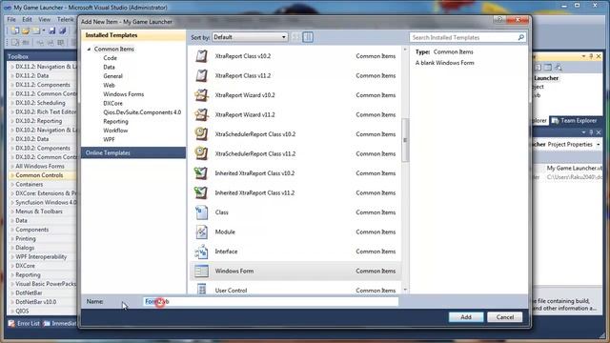Click the User Control template icon
The height and width of the screenshot is (343, 610).
(x=201, y=290)
